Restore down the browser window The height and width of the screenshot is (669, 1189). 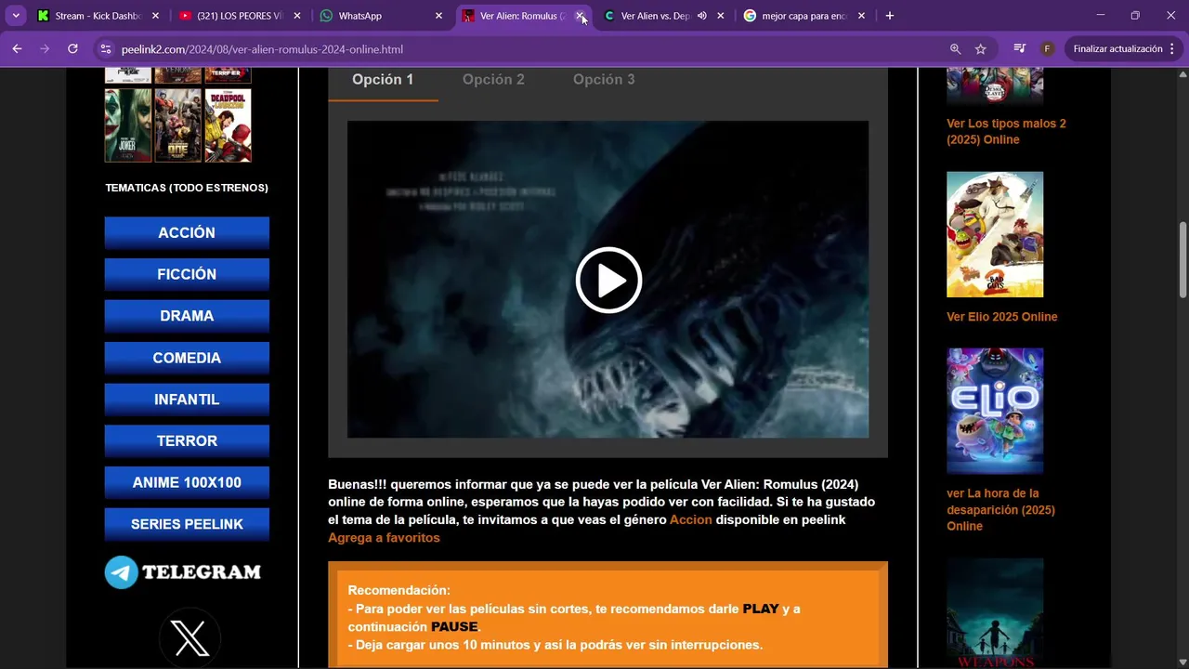coord(1135,16)
